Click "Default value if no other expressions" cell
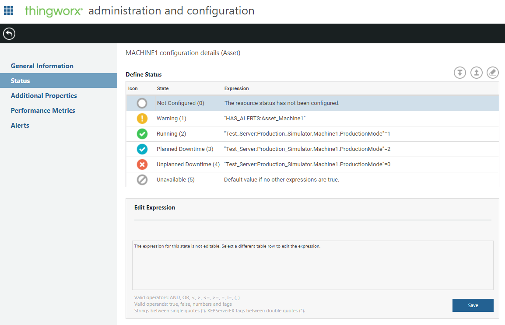This screenshot has width=505, height=325. [x=281, y=179]
